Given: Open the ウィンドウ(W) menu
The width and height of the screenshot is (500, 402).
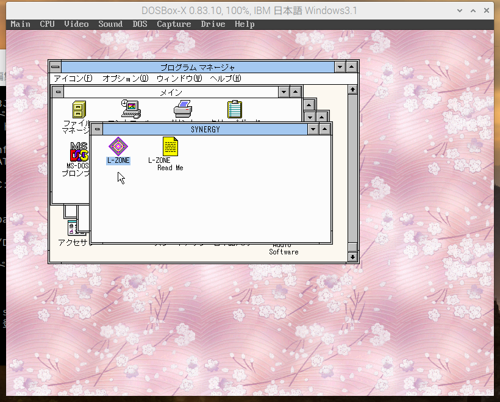Looking at the screenshot, I should pos(179,79).
